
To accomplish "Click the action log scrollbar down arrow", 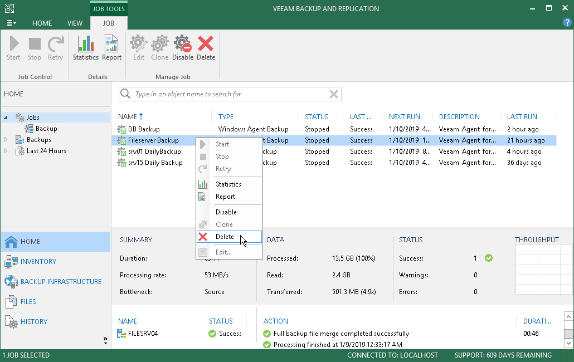I will coord(568,344).
